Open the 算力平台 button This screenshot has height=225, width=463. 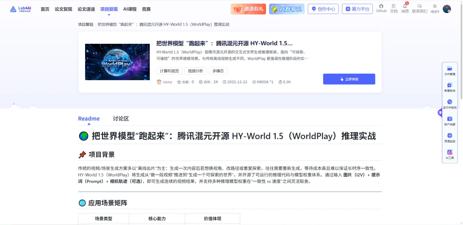[357, 9]
